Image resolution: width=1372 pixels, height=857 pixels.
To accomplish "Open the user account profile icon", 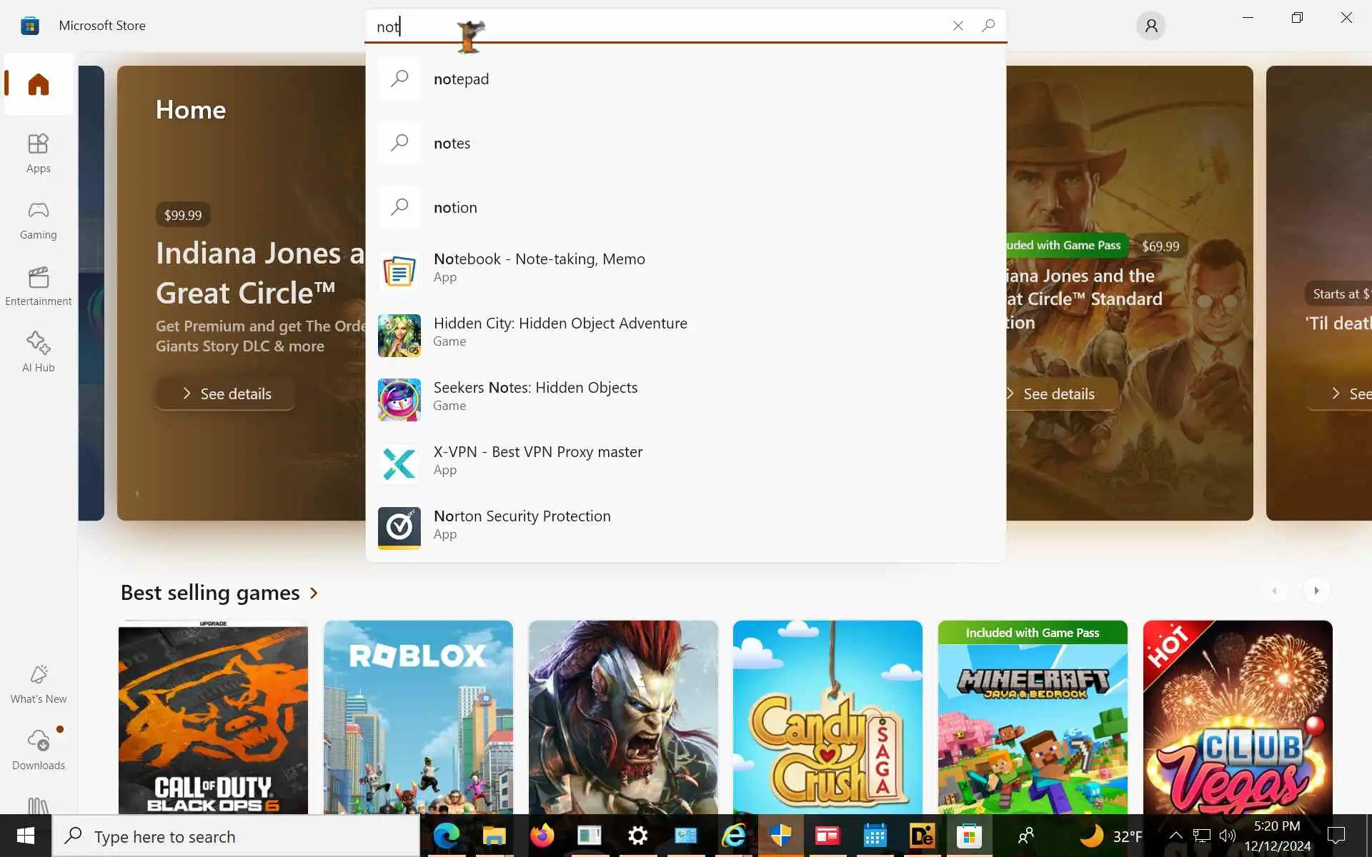I will [1150, 26].
